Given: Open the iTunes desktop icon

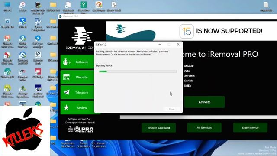Looking at the screenshot, I should coord(23,7).
